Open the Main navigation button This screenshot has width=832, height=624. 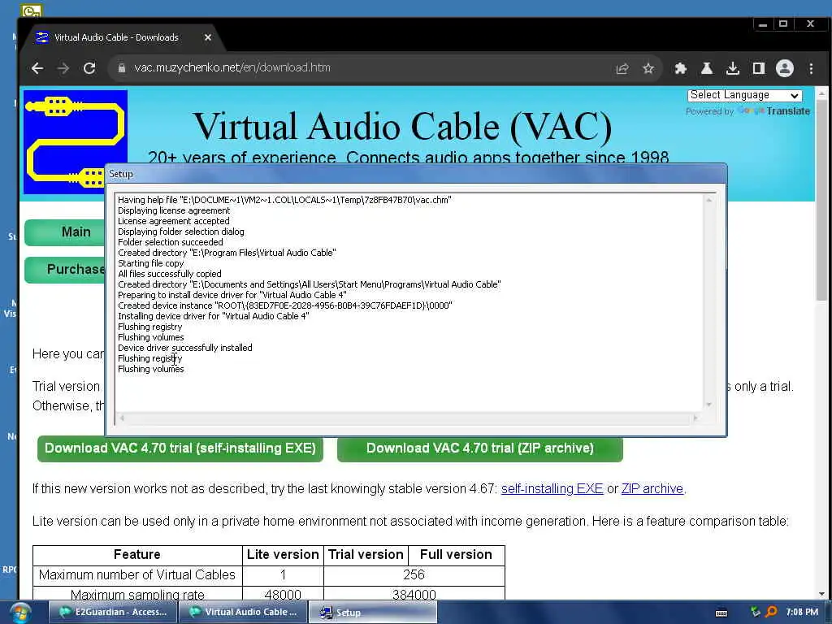pos(65,232)
